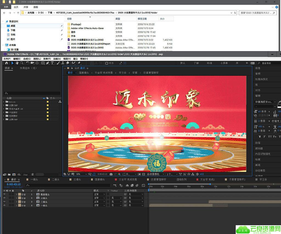
Task: Click new composition icon in Project panel
Action: point(14,174)
